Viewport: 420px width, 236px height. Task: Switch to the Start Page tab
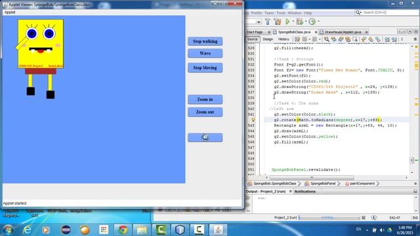pyautogui.click(x=255, y=32)
